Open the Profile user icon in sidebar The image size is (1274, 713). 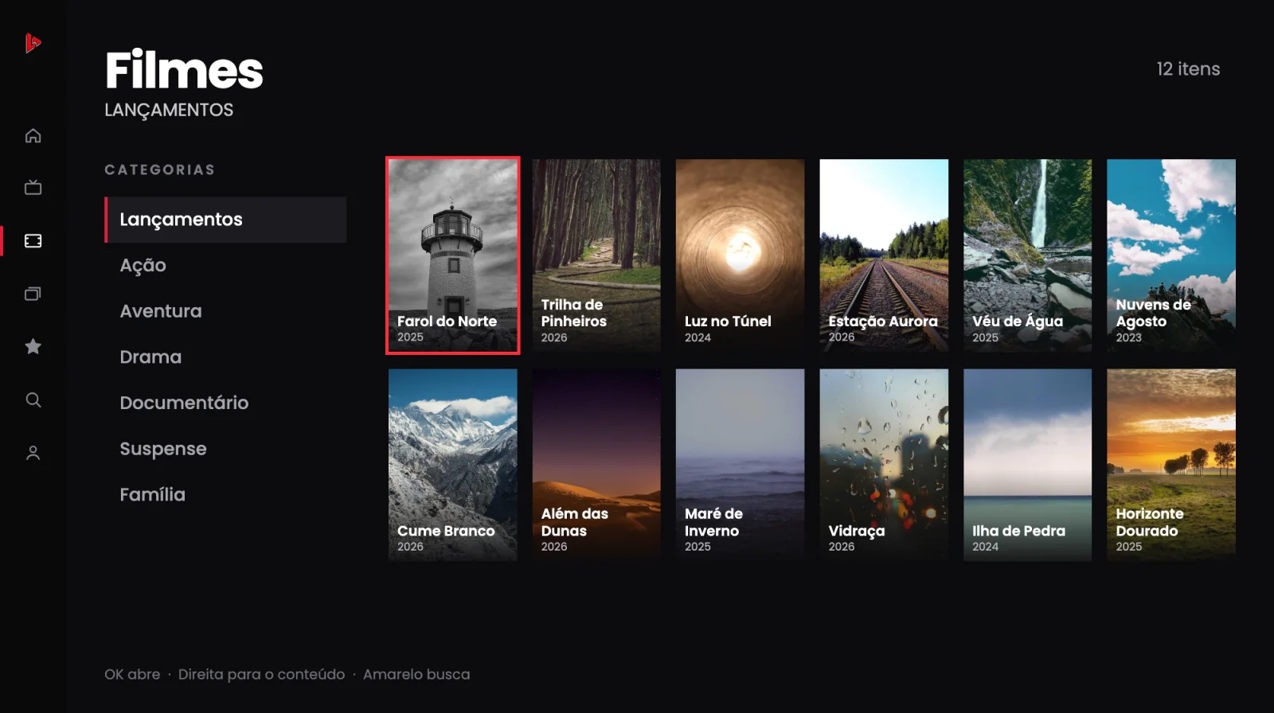[x=33, y=453]
